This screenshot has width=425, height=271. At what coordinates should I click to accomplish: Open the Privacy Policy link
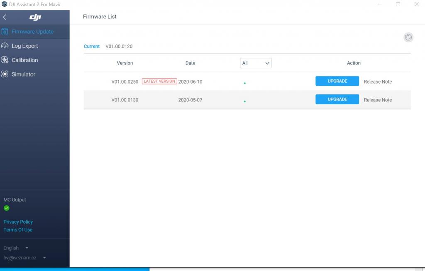(x=18, y=222)
